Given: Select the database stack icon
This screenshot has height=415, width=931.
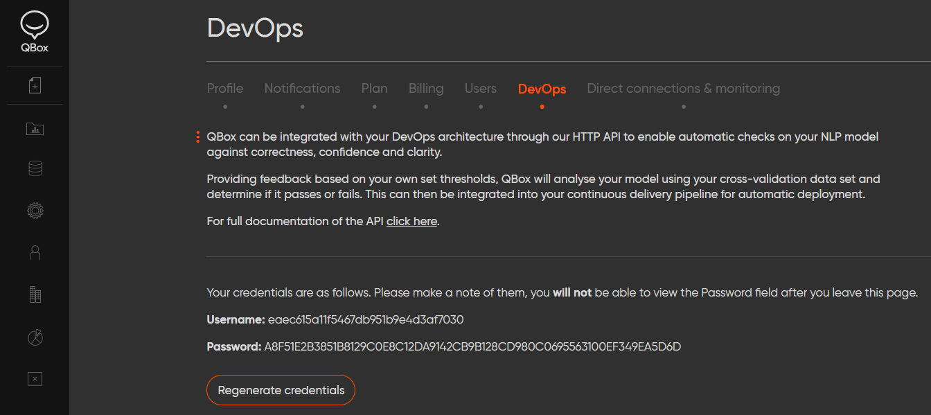Looking at the screenshot, I should (x=35, y=168).
